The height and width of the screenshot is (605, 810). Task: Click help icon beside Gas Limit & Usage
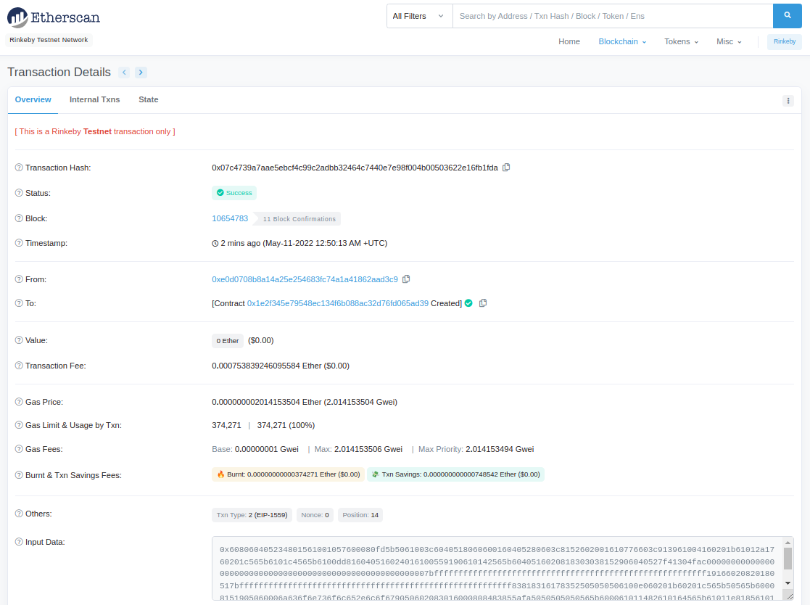[x=19, y=424]
